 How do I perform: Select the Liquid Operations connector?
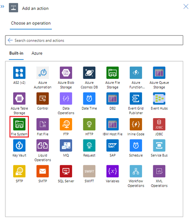click(43, 146)
